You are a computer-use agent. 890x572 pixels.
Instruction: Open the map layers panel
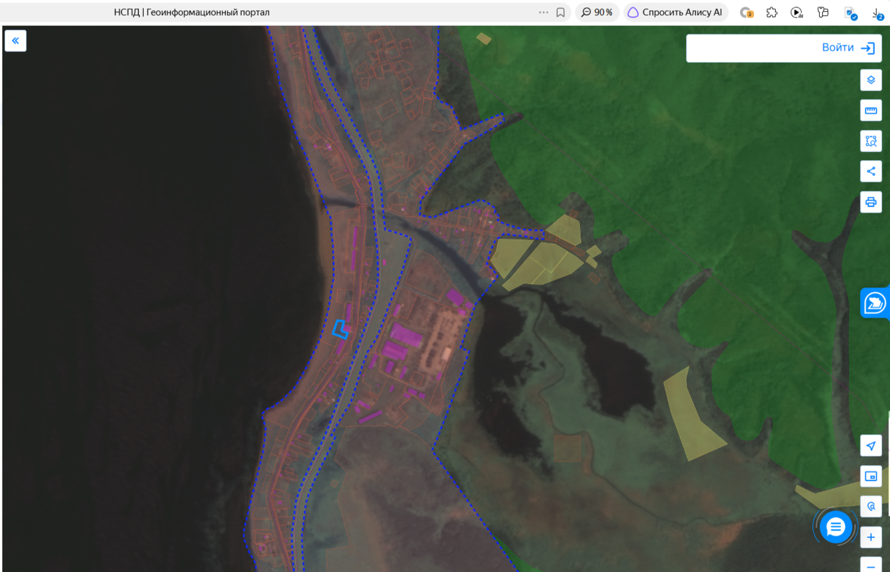point(871,80)
